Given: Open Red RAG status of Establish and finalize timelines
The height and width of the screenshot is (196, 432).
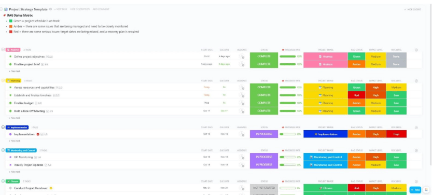Looking at the screenshot, I should coord(356,95).
